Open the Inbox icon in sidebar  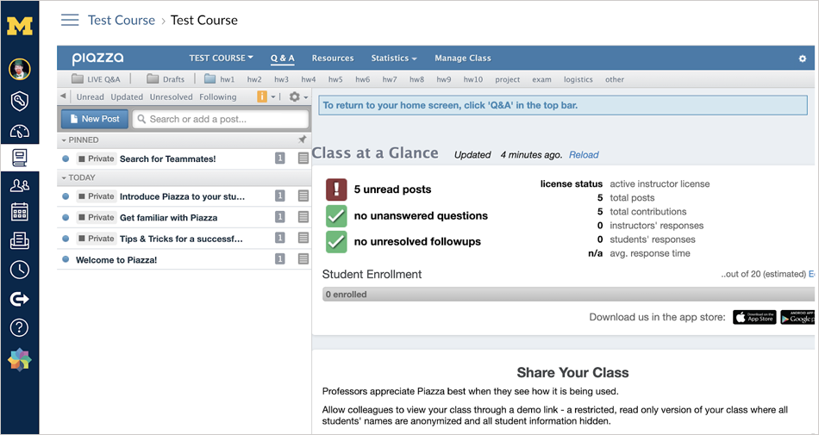tap(19, 240)
